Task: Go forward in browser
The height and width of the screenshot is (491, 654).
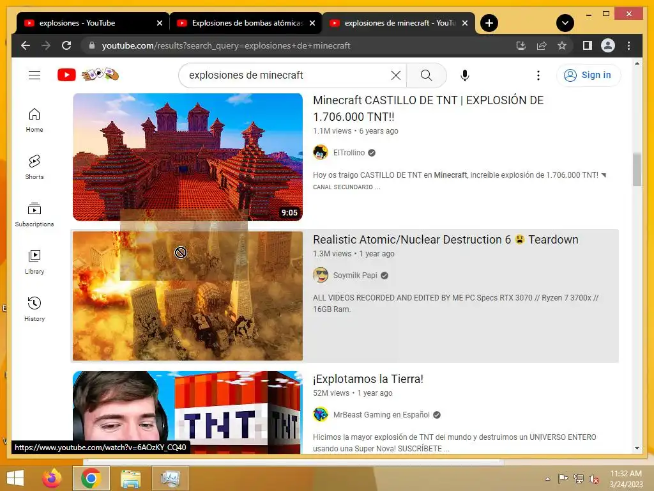Action: 46,45
